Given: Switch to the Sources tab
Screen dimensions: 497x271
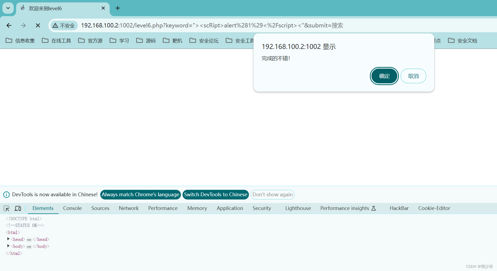Looking at the screenshot, I should pyautogui.click(x=100, y=208).
